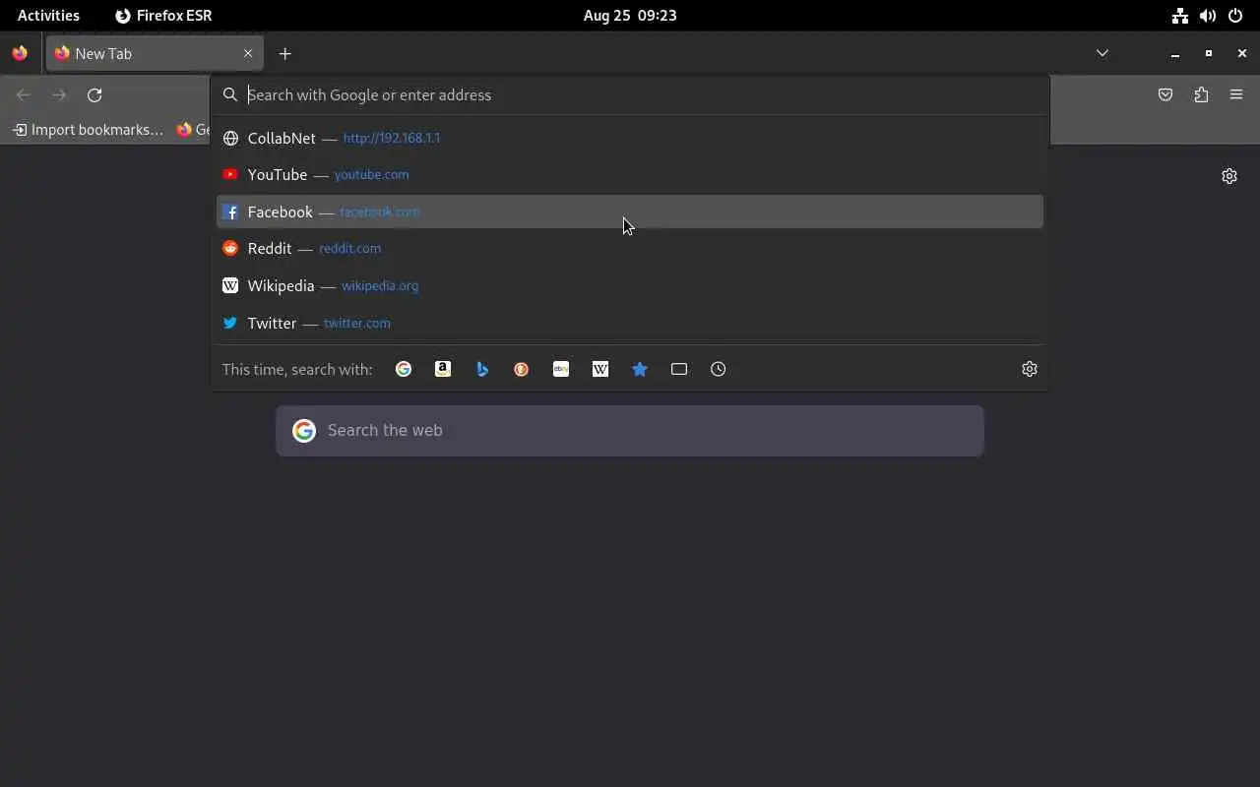The height and width of the screenshot is (787, 1260).
Task: Go back one page
Action: [x=24, y=94]
